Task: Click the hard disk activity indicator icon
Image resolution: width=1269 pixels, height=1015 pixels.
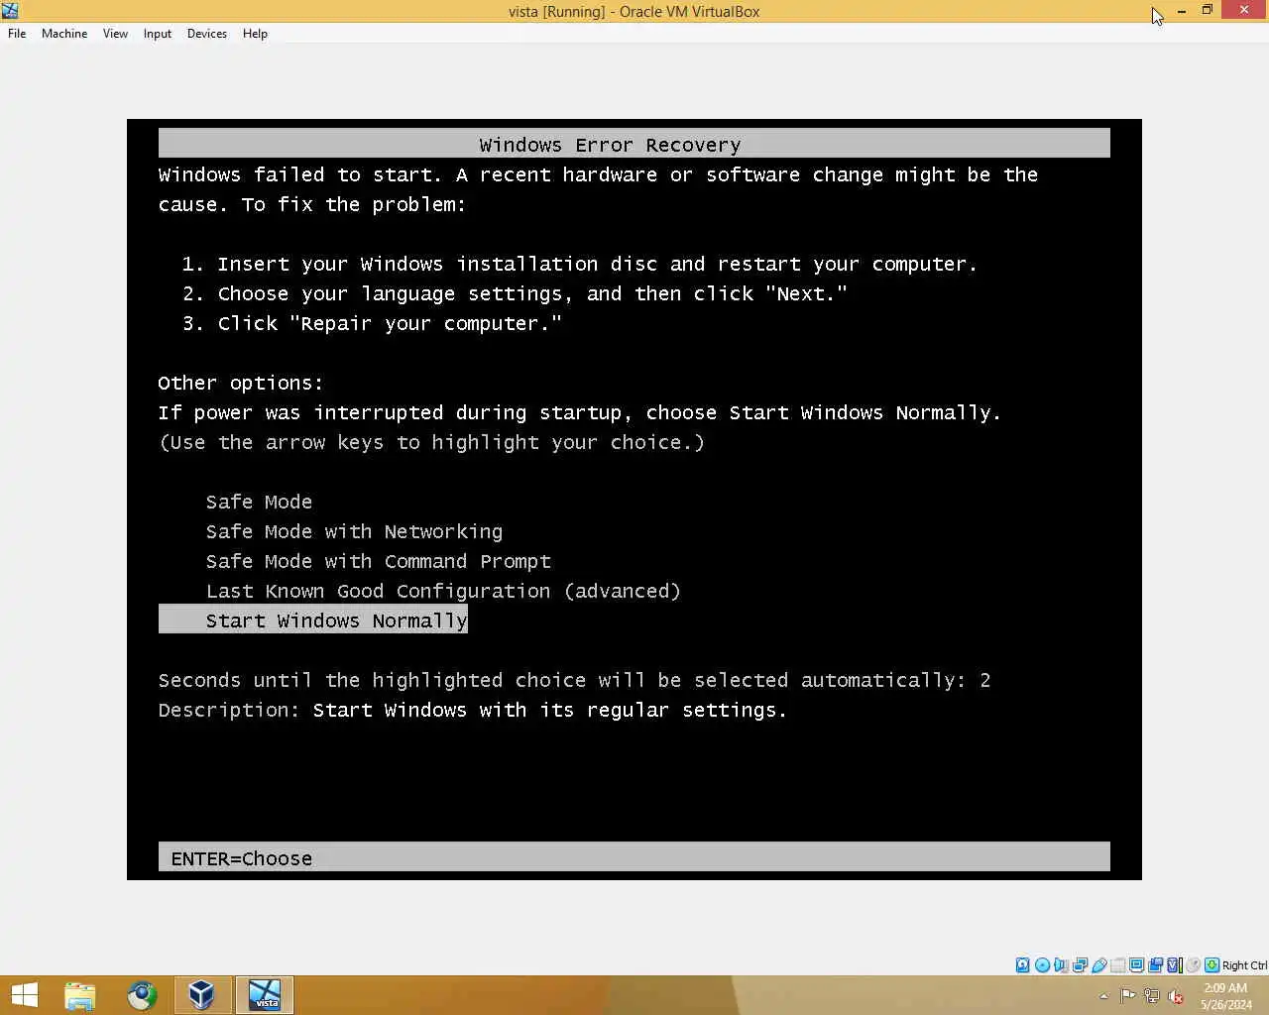Action: tap(1022, 964)
